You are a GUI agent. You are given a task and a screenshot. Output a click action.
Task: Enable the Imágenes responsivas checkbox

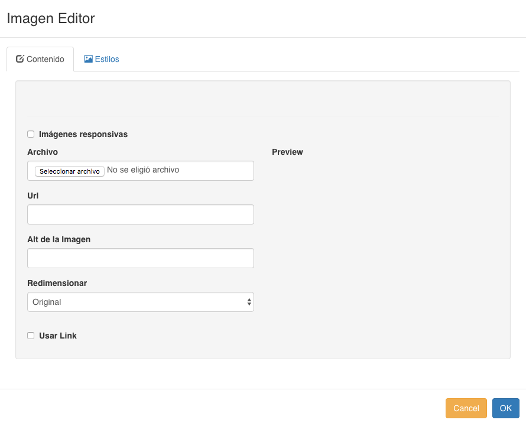pyautogui.click(x=31, y=134)
